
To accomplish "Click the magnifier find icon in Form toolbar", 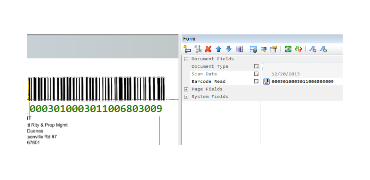I will [x=264, y=49].
